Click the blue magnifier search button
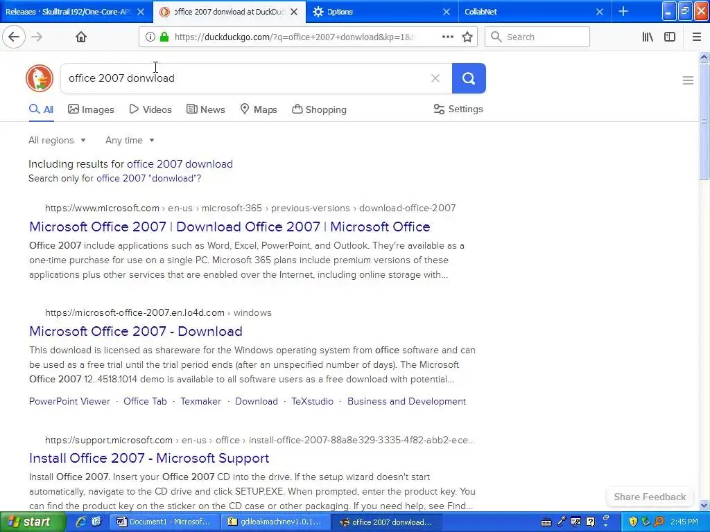This screenshot has height=532, width=710. (469, 78)
